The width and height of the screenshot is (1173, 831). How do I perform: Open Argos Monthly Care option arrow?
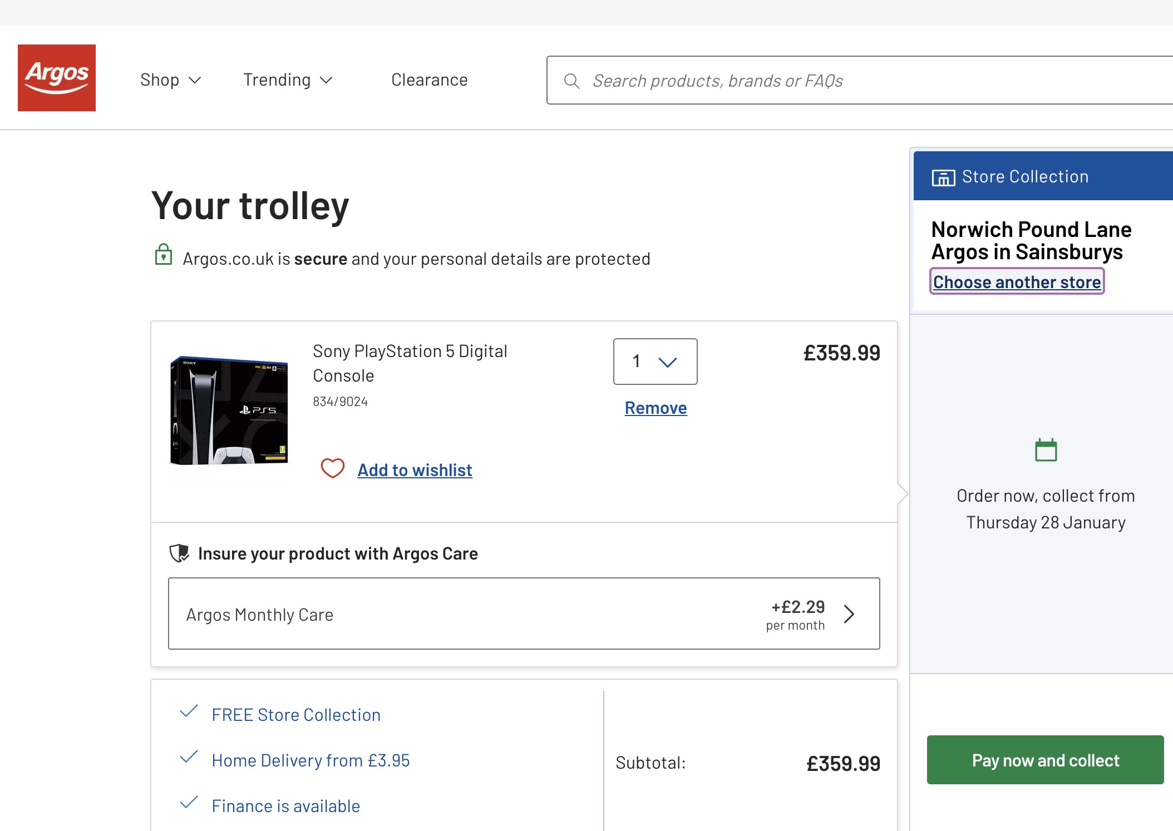pyautogui.click(x=849, y=614)
